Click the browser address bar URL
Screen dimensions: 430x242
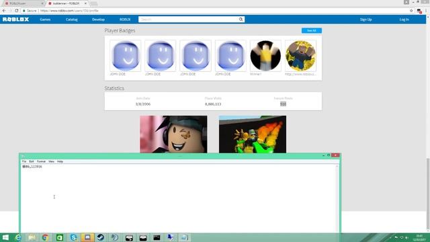click(x=69, y=11)
